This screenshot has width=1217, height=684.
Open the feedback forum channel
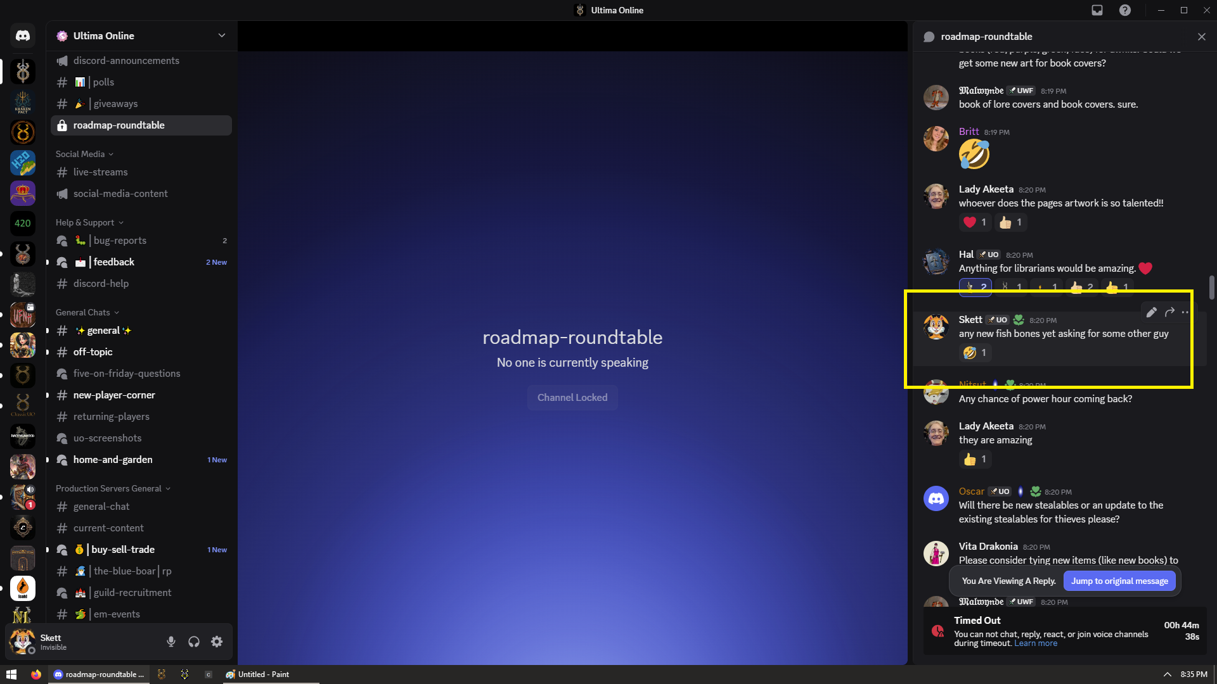point(141,262)
